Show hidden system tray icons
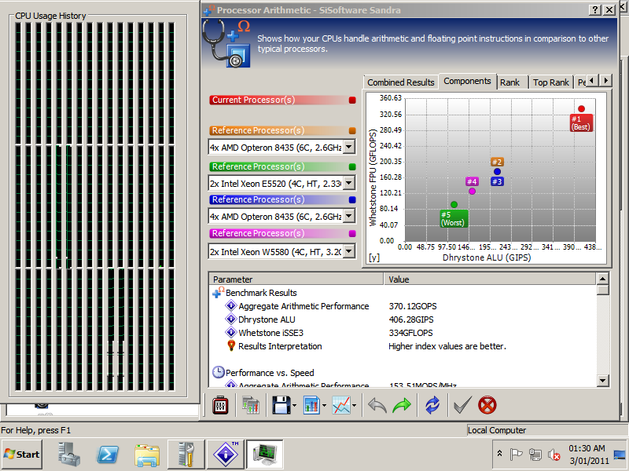Image resolution: width=629 pixels, height=471 pixels. coord(499,454)
